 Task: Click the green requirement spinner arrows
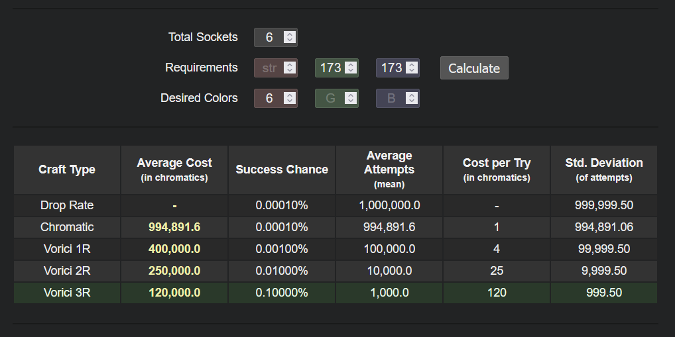tap(351, 68)
